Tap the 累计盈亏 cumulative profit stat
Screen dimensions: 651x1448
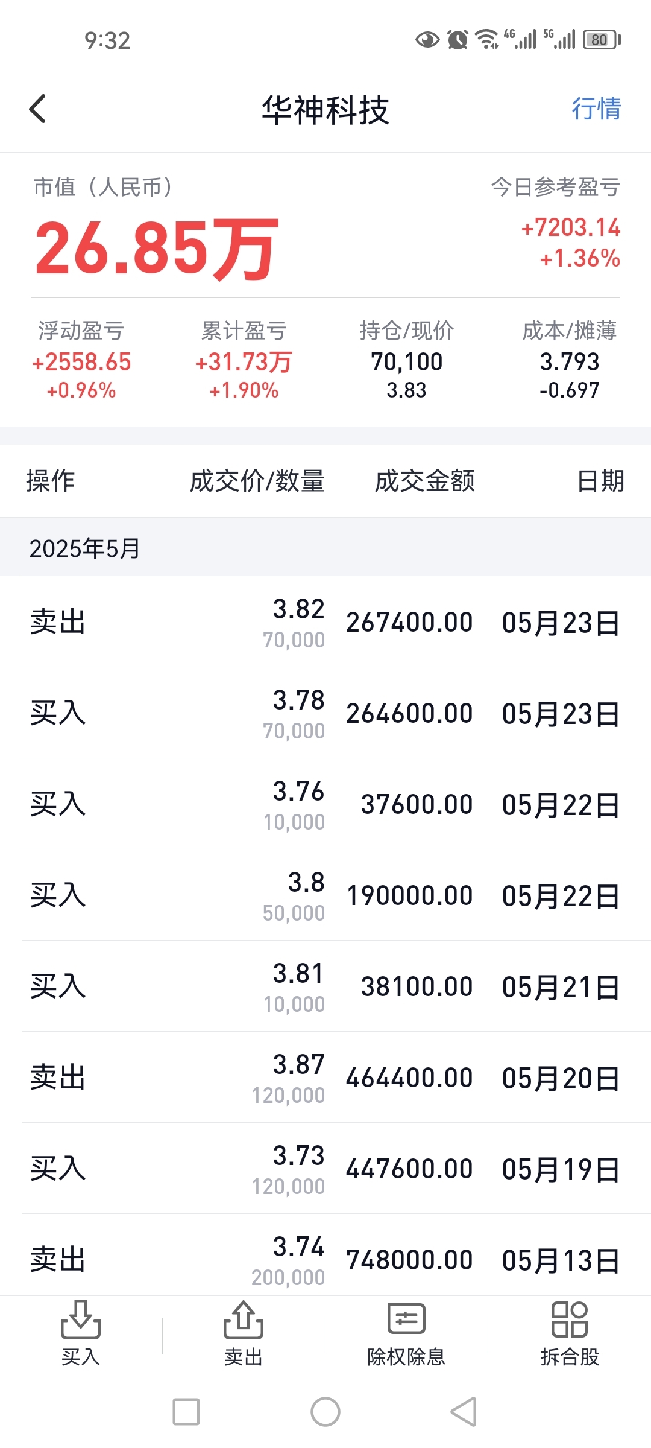click(244, 360)
